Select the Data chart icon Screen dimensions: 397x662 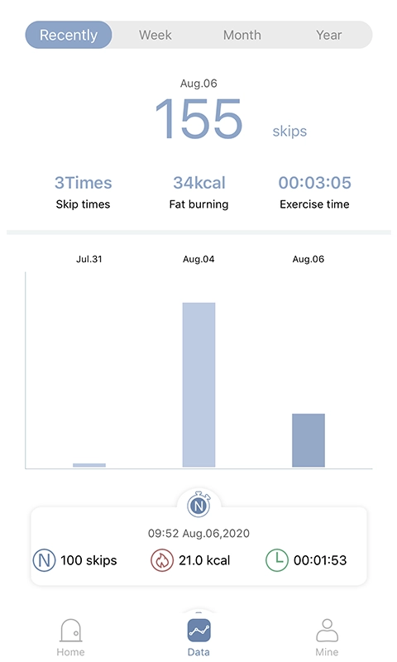tap(198, 631)
